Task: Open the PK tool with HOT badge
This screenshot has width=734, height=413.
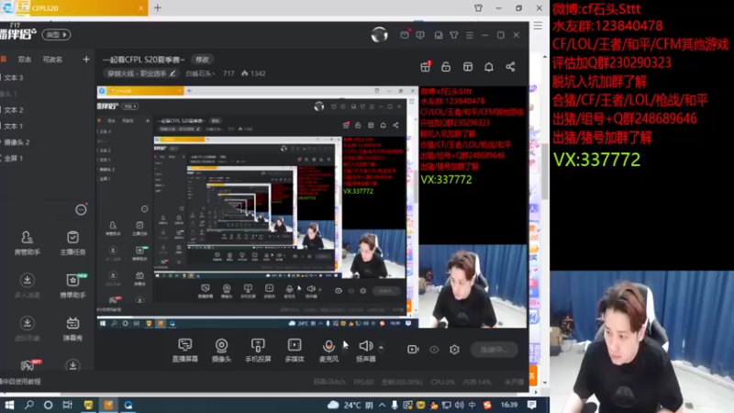Action: 28,364
